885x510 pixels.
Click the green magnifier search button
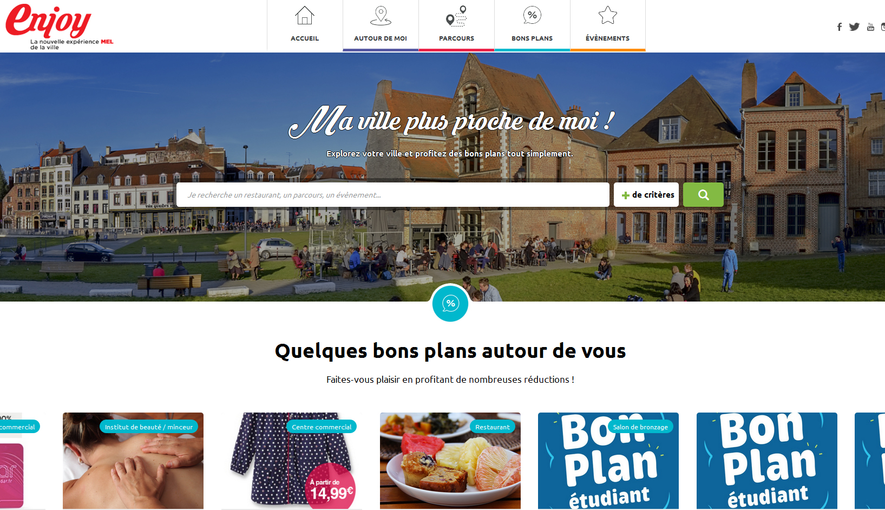tap(703, 194)
